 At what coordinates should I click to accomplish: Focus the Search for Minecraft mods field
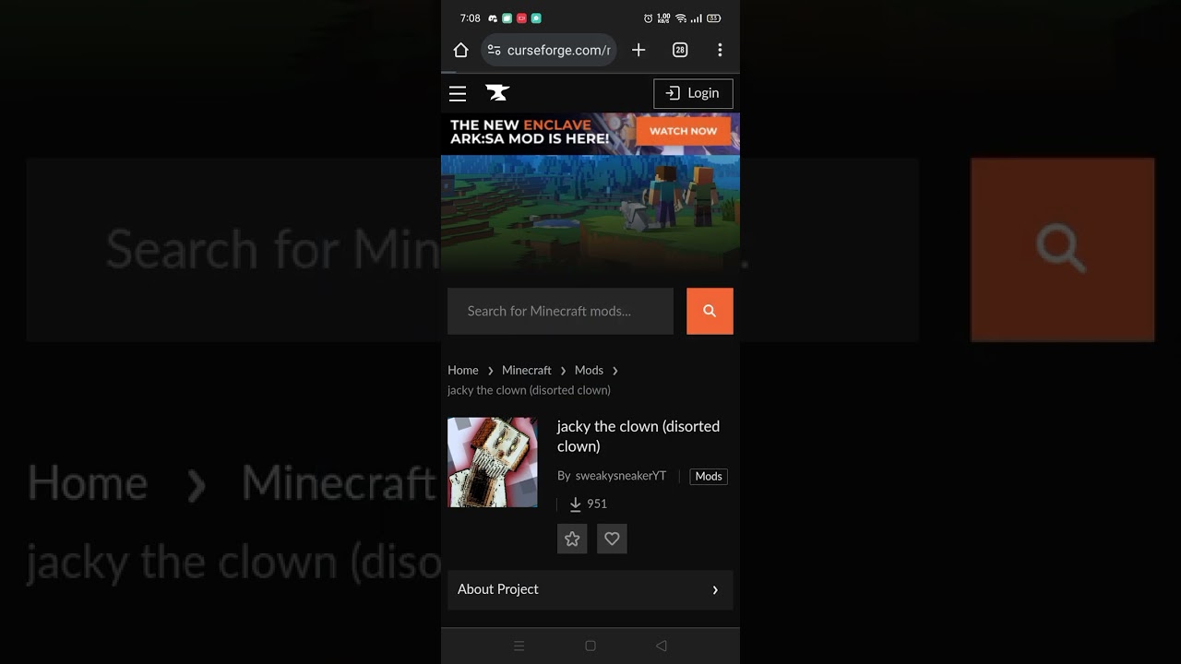560,311
